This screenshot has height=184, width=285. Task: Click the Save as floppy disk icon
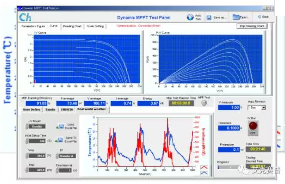(209, 18)
